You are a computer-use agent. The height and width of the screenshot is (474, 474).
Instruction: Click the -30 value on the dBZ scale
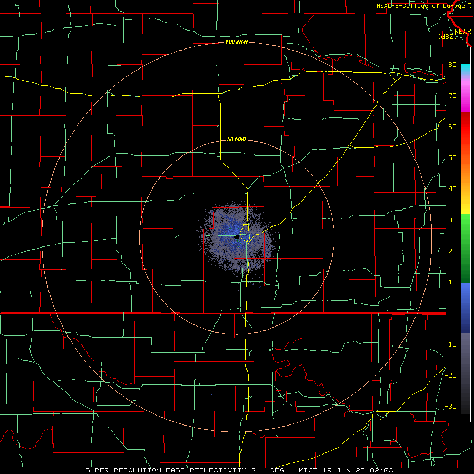450,406
